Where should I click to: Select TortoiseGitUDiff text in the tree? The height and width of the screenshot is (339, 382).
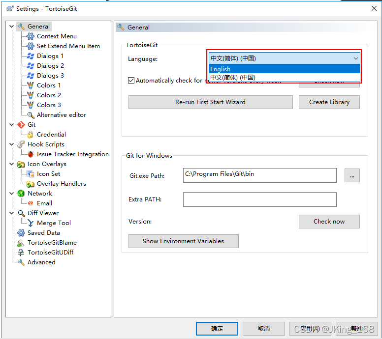click(50, 253)
